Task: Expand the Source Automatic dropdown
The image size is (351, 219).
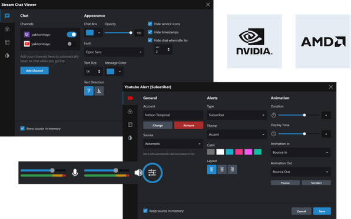Action: (x=173, y=144)
